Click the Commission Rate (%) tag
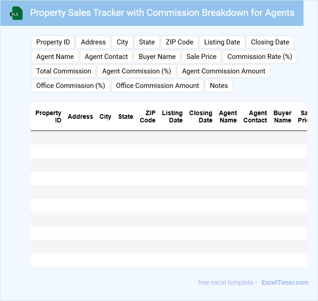 pyautogui.click(x=260, y=57)
